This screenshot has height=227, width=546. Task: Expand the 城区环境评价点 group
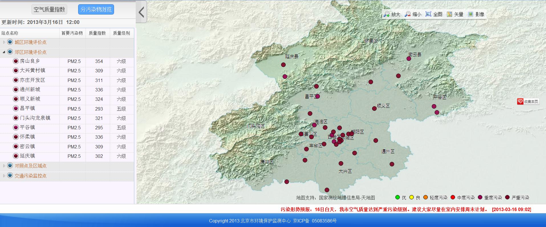pyautogui.click(x=4, y=42)
